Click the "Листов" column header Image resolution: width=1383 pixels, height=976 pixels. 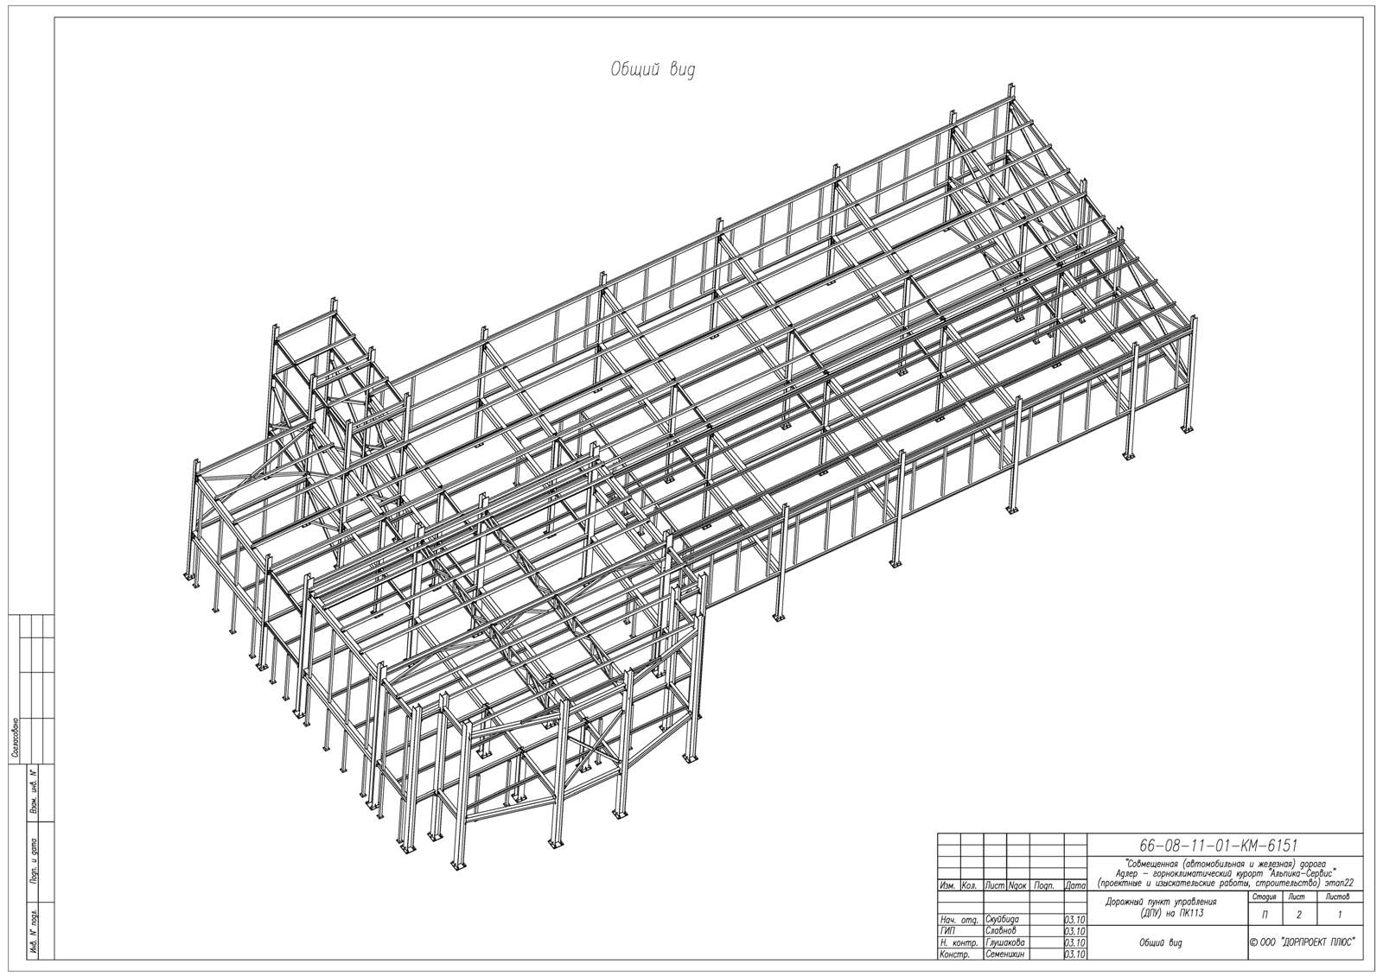click(x=1337, y=898)
